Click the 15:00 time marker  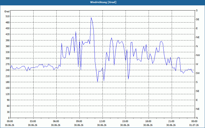point(126,121)
